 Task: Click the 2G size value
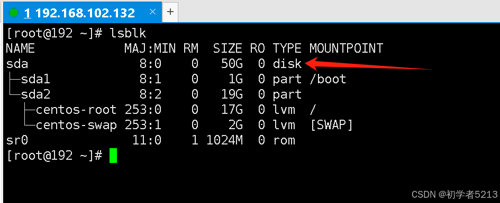[x=235, y=125]
